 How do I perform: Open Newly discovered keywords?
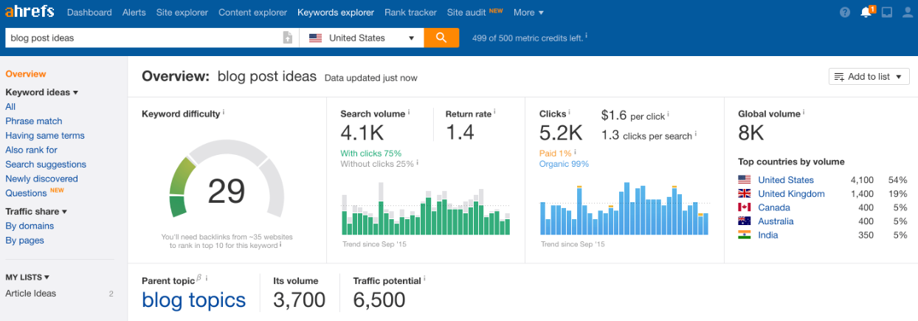point(41,179)
